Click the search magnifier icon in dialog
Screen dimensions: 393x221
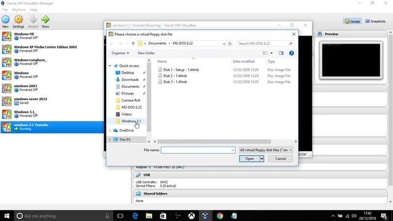pyautogui.click(x=290, y=44)
